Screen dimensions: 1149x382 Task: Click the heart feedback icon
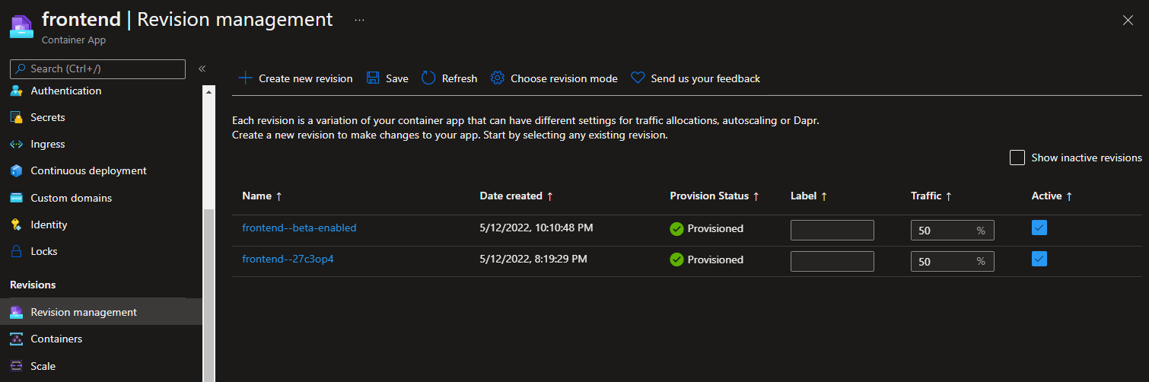click(x=638, y=78)
